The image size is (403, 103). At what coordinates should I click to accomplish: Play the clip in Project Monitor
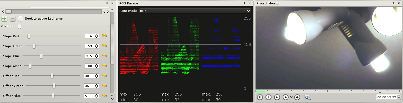(286, 97)
